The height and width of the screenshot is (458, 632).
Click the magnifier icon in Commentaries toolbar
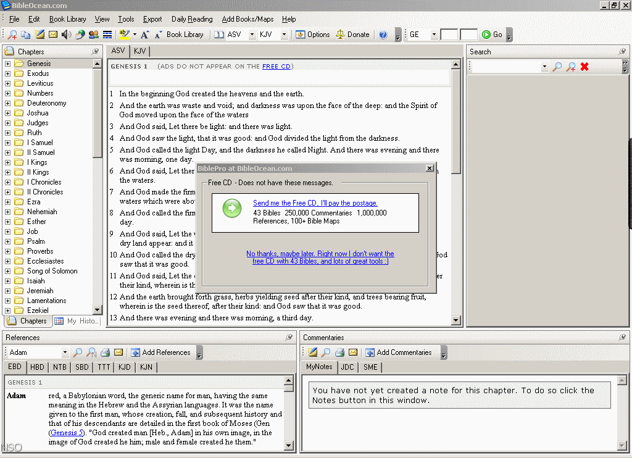click(x=326, y=352)
